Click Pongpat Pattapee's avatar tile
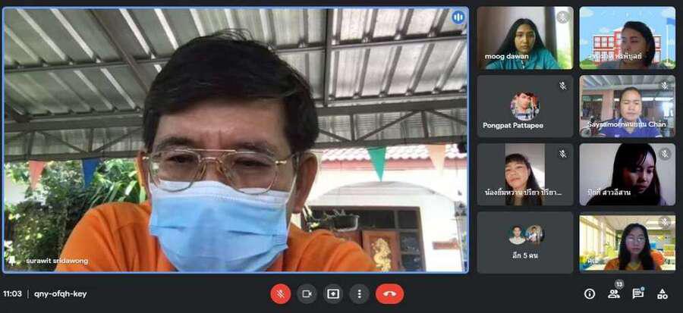 (x=524, y=106)
